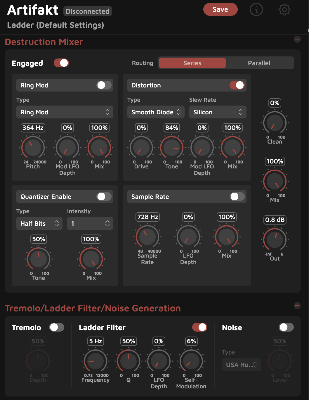Viewport: 309px width, 400px height.
Task: Enable the Ring Mod switch
Action: pos(104,85)
